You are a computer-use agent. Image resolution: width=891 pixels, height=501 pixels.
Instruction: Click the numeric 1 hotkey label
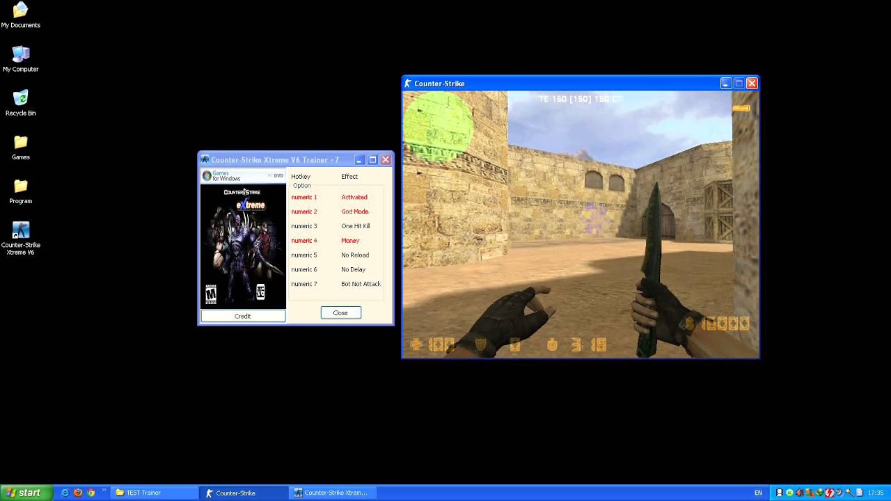click(304, 197)
